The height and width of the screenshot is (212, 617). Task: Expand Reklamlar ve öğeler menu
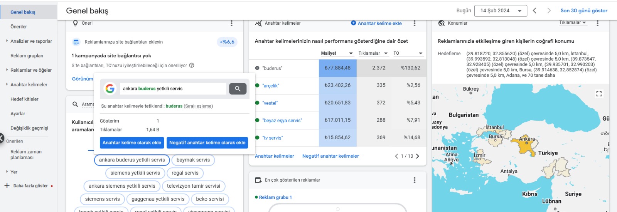(7, 70)
